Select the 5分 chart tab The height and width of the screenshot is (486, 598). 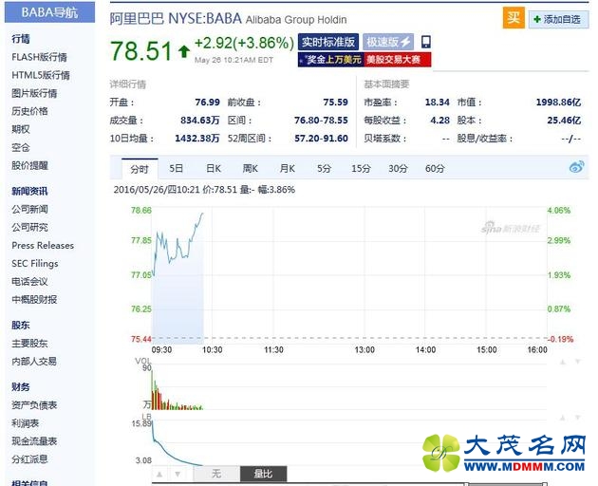click(x=325, y=168)
